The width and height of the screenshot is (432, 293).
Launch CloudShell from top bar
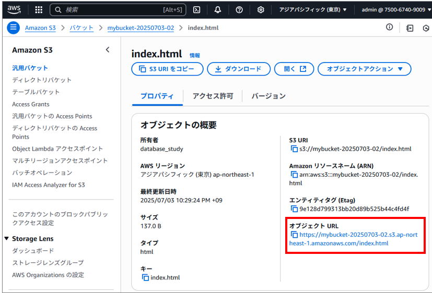pos(197,10)
